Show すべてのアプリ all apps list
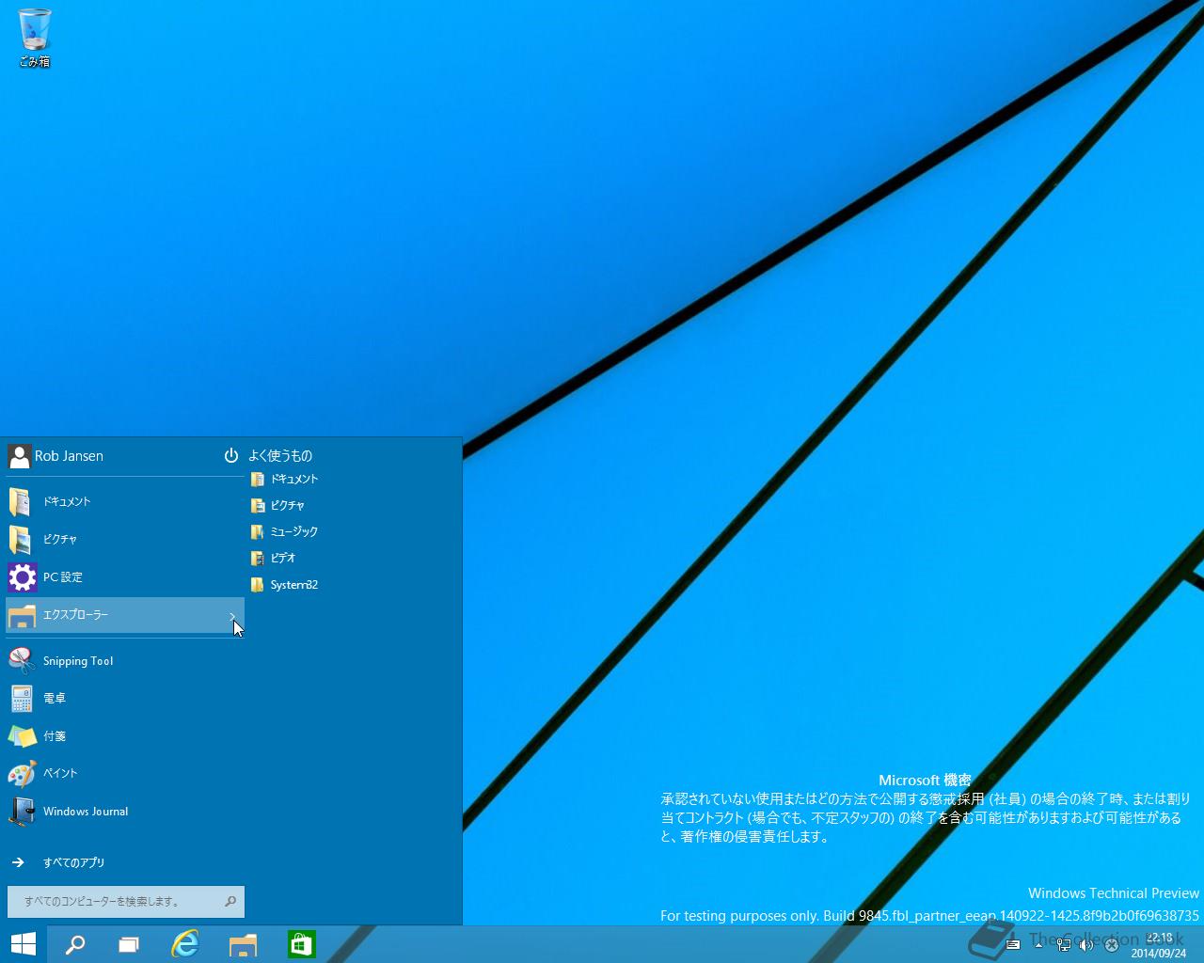Viewport: 1204px width, 963px height. click(125, 862)
